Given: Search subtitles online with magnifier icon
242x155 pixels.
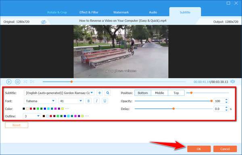Looking at the screenshot, I should 108,93.
